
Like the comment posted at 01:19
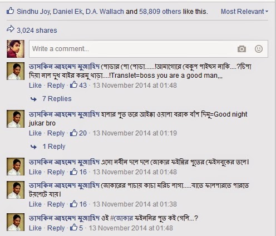coord(35,133)
